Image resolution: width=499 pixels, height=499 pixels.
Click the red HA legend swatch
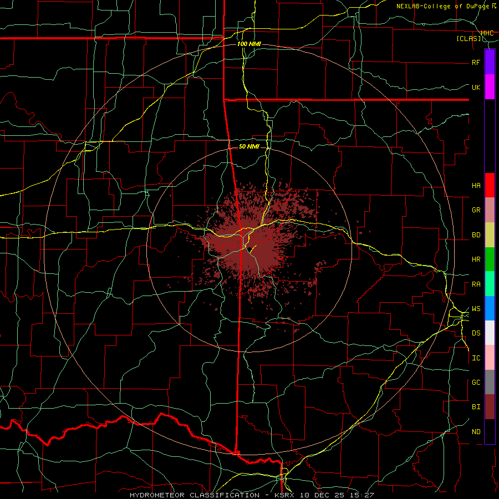click(x=490, y=185)
